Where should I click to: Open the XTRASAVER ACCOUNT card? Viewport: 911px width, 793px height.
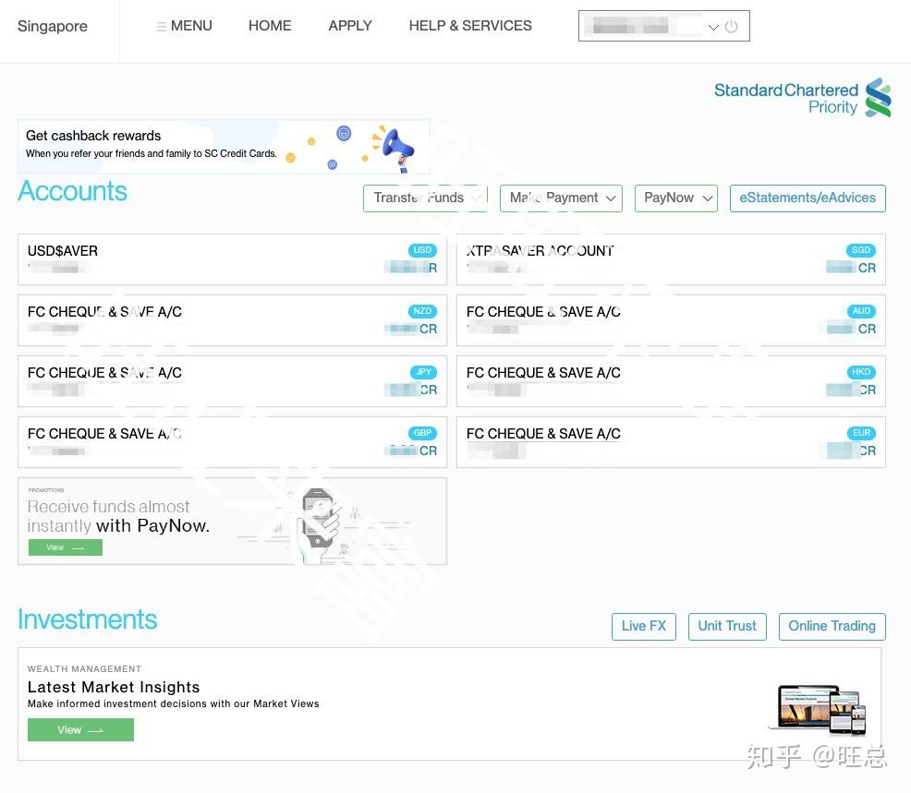click(x=671, y=259)
